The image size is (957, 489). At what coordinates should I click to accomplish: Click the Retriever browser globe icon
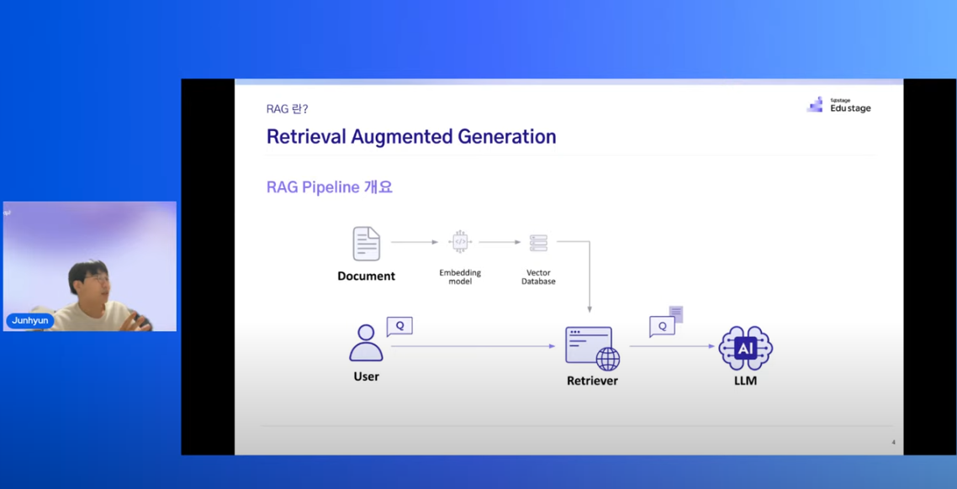tap(592, 348)
